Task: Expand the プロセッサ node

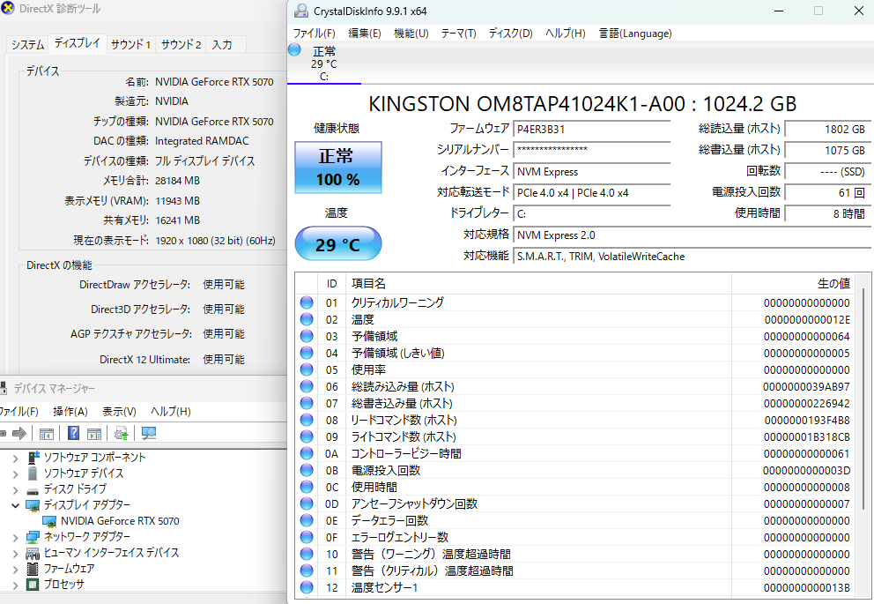Action: [15, 585]
